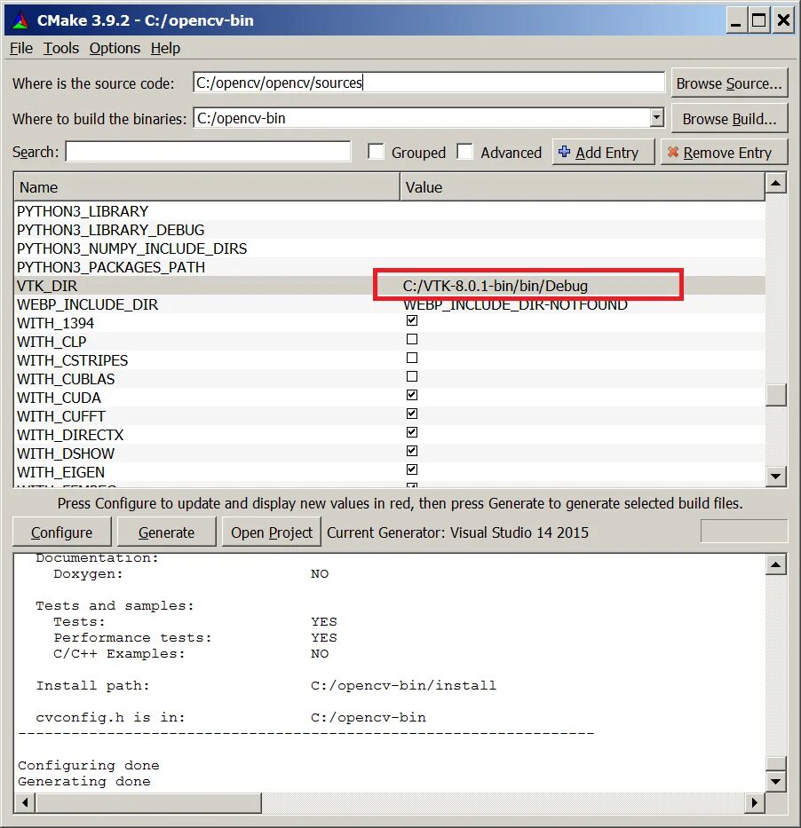Image resolution: width=801 pixels, height=828 pixels.
Task: Click the Browse Source button
Action: [729, 83]
